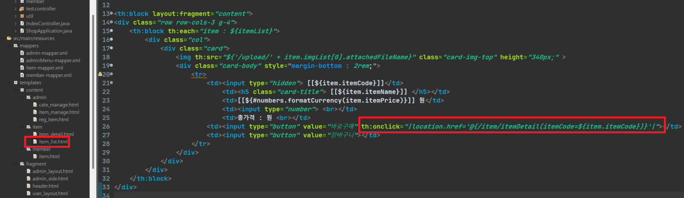
Task: Click the content package icon
Action: (x=22, y=90)
